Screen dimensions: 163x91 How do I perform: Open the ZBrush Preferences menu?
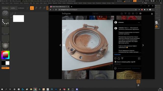point(70,3)
